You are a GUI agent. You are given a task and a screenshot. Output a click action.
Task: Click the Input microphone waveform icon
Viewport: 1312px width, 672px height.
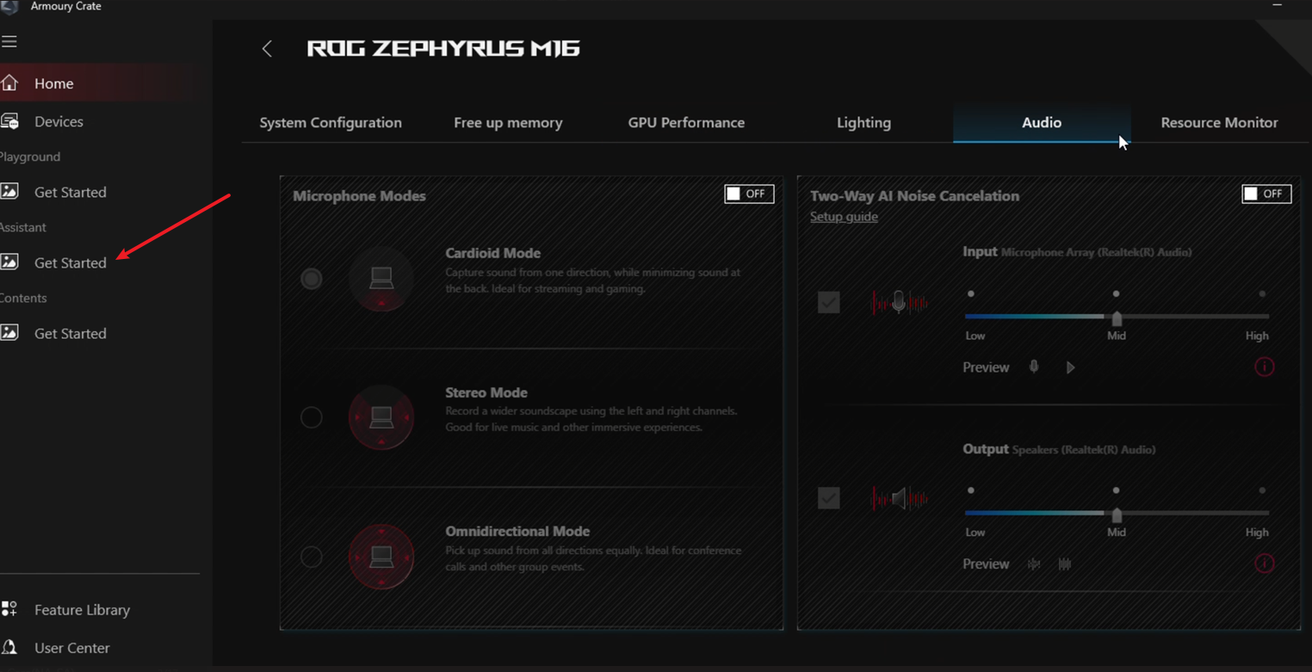click(899, 302)
